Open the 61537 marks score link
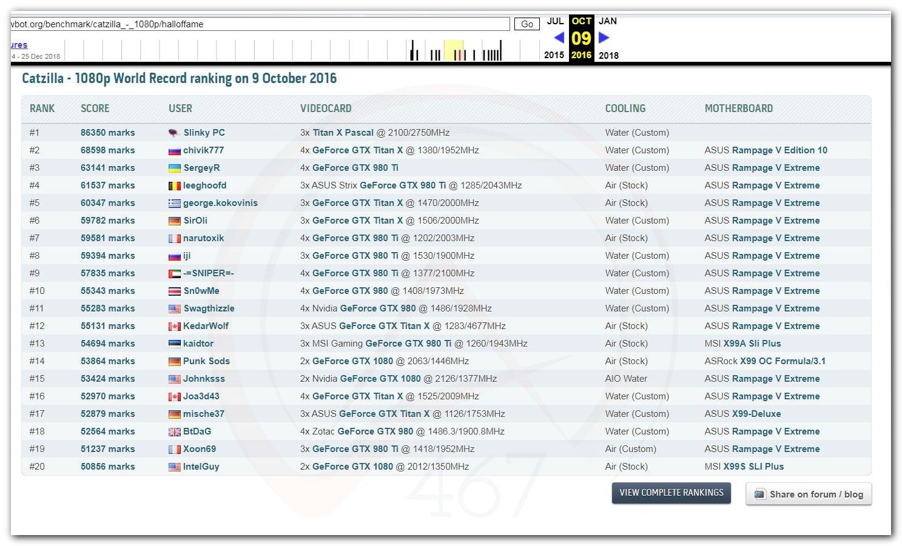 (x=108, y=185)
